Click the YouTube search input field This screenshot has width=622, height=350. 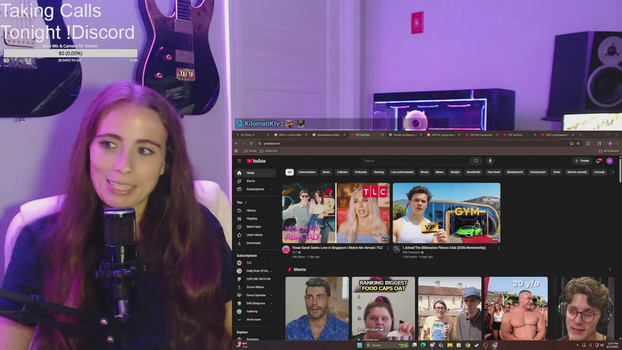415,161
